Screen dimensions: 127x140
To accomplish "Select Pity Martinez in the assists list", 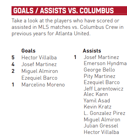I will 100,76.
